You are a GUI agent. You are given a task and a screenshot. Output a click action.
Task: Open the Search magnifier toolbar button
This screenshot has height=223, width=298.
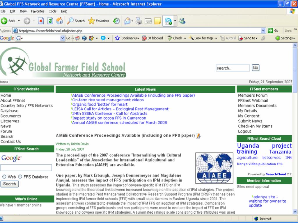[76, 21]
